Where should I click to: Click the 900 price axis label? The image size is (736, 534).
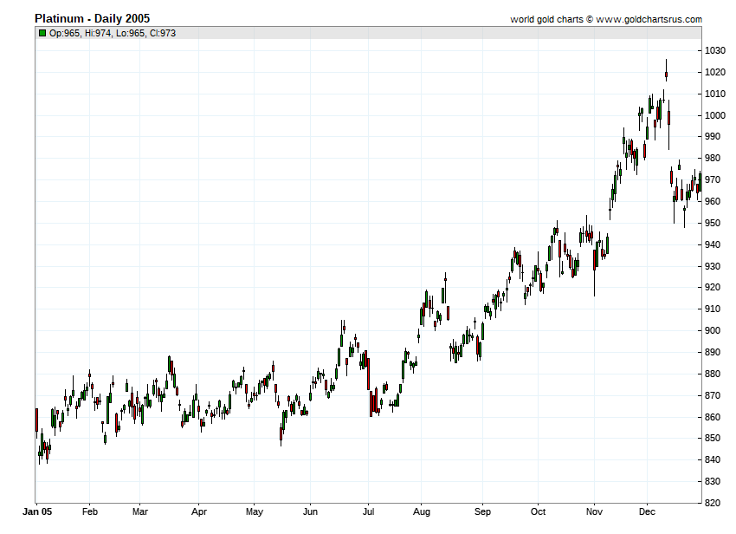click(713, 331)
